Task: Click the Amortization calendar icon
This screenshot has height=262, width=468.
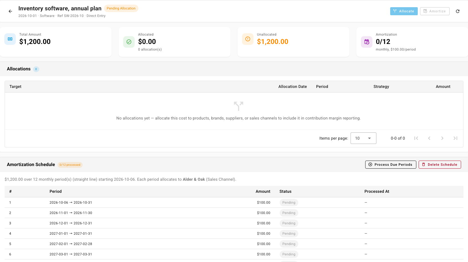Action: 367,42
